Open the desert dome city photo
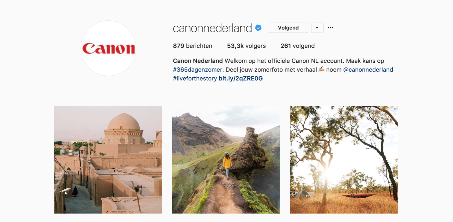The image size is (453, 222). pyautogui.click(x=108, y=160)
